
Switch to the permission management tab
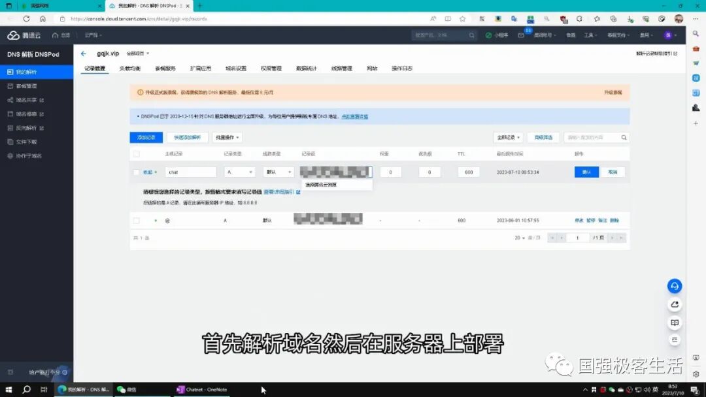(271, 69)
